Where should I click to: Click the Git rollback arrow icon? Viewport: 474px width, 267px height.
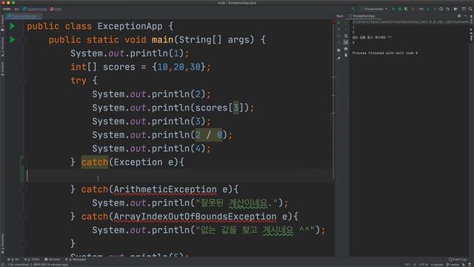pos(447,9)
